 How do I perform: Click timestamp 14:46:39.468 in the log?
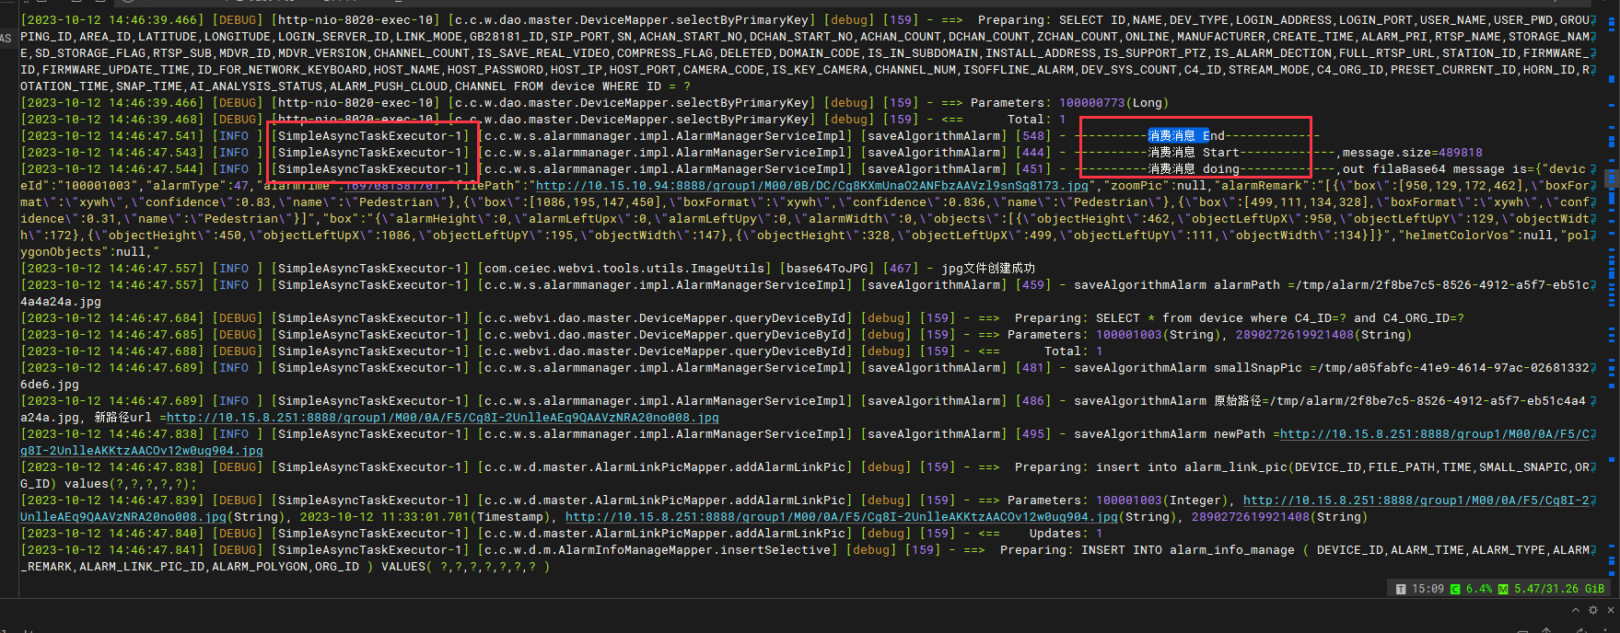point(153,120)
